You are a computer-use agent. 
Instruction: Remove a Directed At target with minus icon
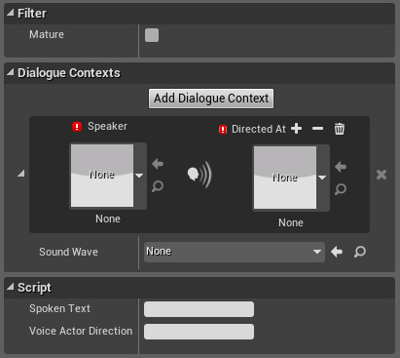[x=317, y=129]
